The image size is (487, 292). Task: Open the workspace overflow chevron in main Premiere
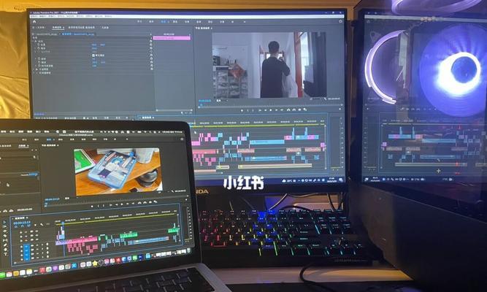click(x=245, y=22)
